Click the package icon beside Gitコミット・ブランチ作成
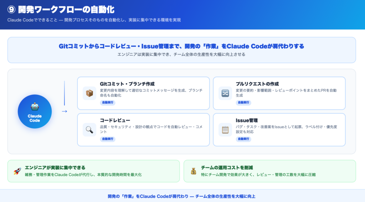The width and height of the screenshot is (365, 202). pos(89,93)
